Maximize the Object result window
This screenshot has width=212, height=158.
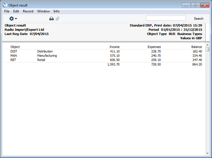195,5
